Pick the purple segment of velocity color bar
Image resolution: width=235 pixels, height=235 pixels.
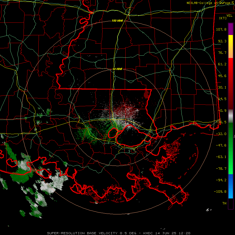(x=231, y=29)
